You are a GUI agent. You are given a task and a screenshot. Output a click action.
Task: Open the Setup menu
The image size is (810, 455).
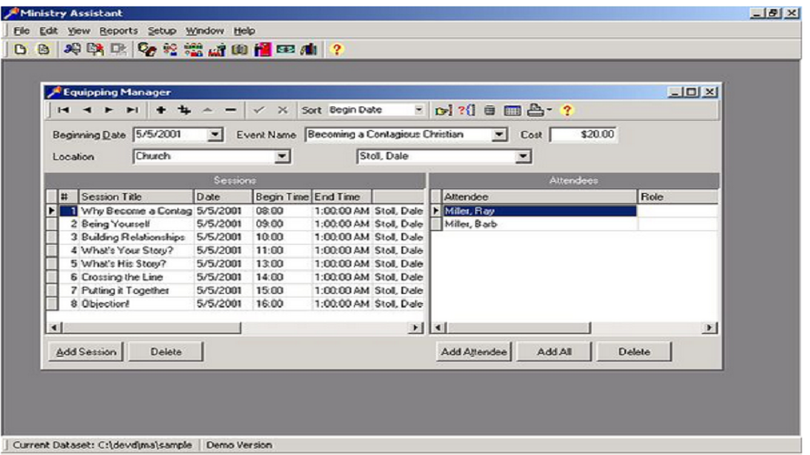click(x=162, y=31)
